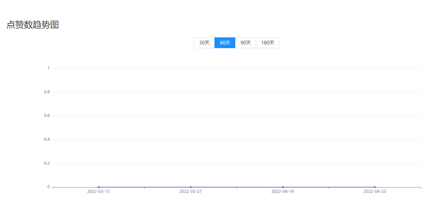Click the data point above 2022-03-15

pos(98,187)
